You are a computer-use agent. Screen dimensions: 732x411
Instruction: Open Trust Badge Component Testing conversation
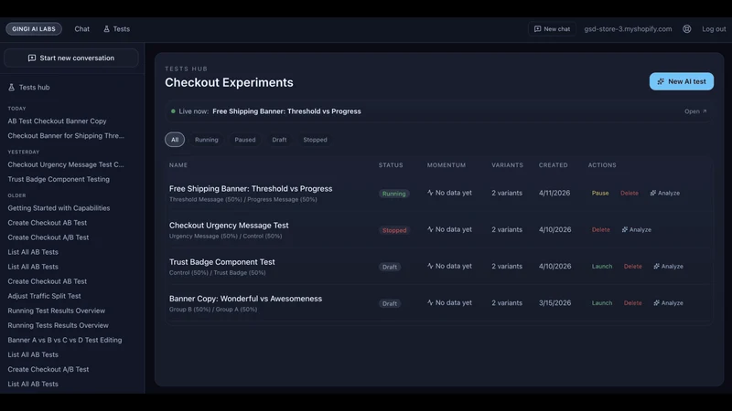59,179
